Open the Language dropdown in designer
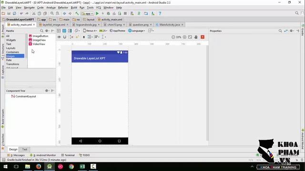This screenshot has width=305, height=171. coord(137,30)
